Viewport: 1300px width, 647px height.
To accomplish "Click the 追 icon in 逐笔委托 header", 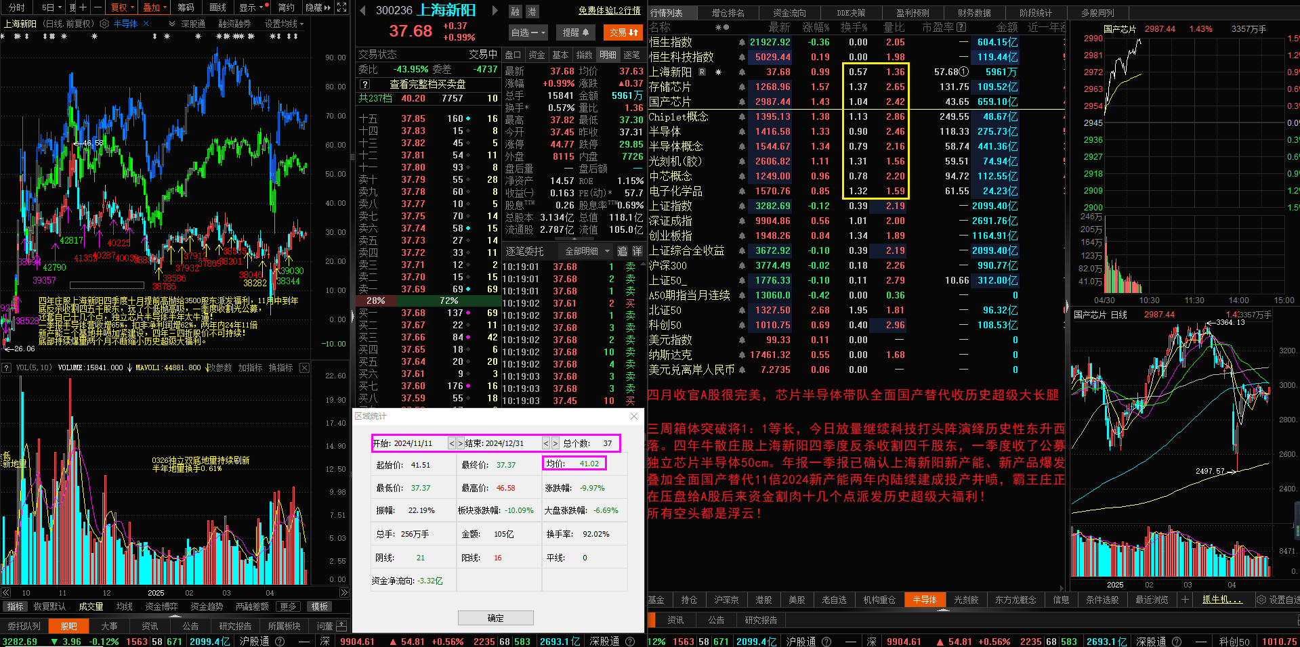I will tap(622, 251).
